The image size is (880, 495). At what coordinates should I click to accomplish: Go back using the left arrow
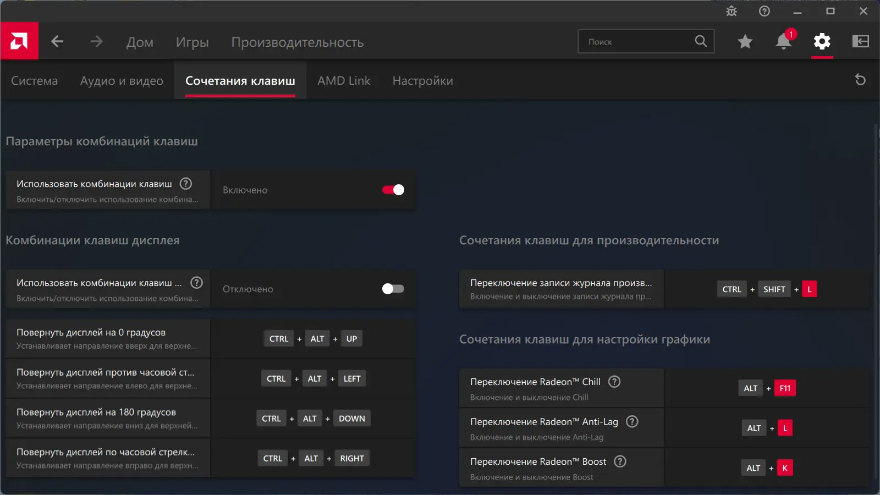[x=57, y=42]
